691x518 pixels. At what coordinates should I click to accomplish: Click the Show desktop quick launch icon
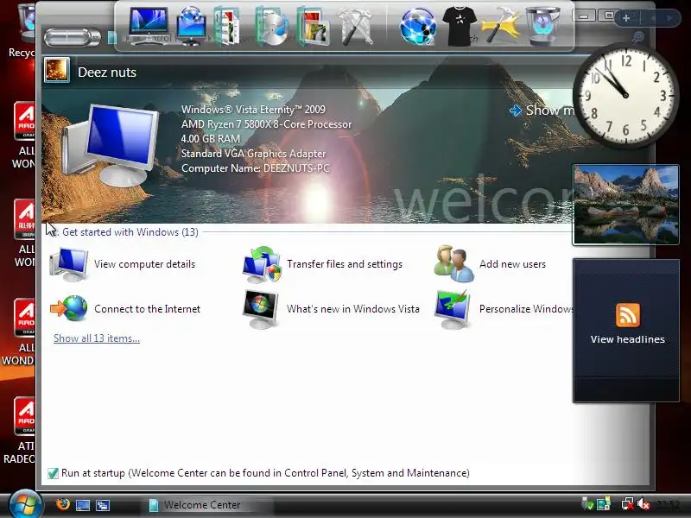click(x=83, y=505)
